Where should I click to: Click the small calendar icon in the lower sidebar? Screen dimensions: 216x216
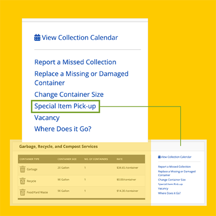[x=159, y=157]
